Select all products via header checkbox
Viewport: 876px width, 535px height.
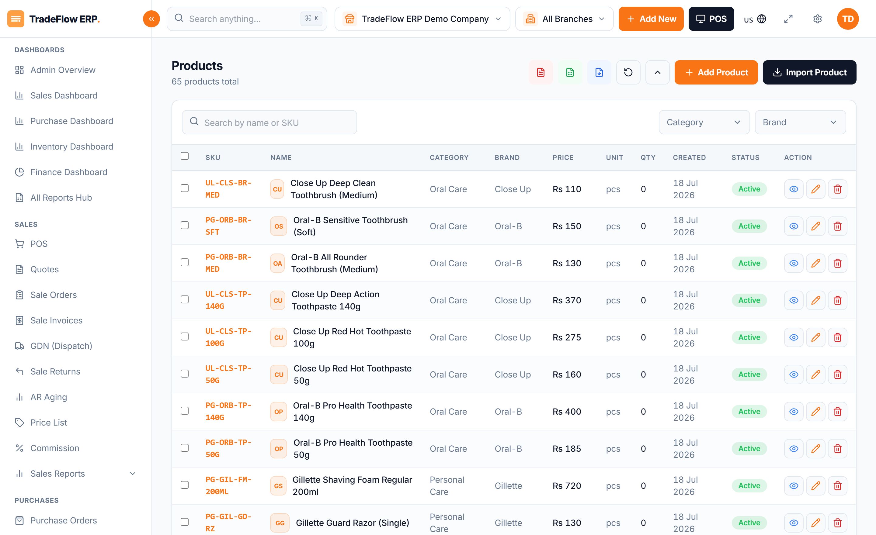pos(185,156)
